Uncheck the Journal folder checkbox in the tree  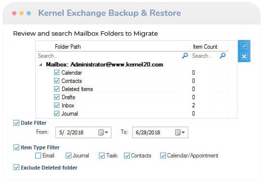[56, 114]
